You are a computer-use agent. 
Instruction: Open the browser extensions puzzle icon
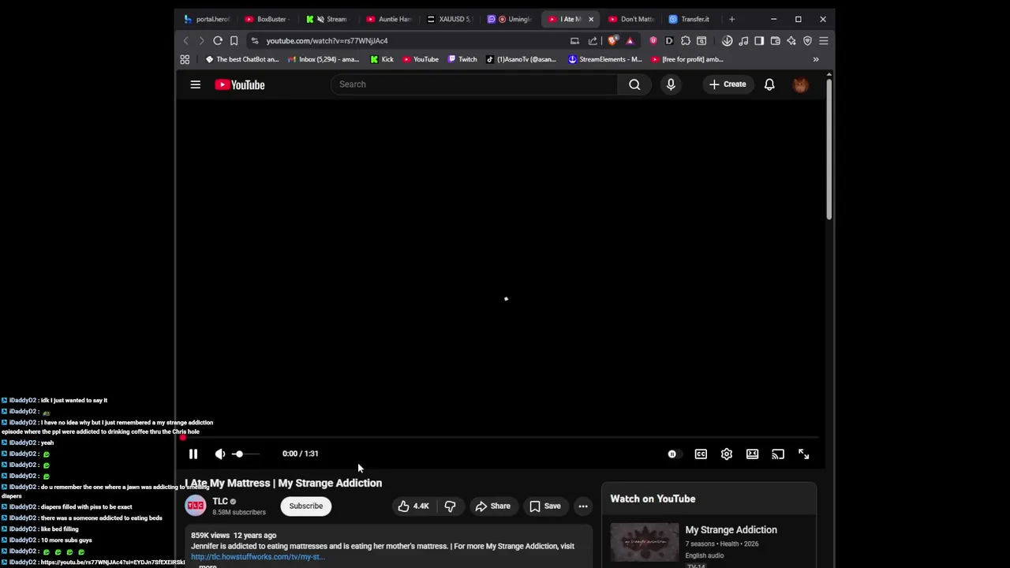(685, 40)
